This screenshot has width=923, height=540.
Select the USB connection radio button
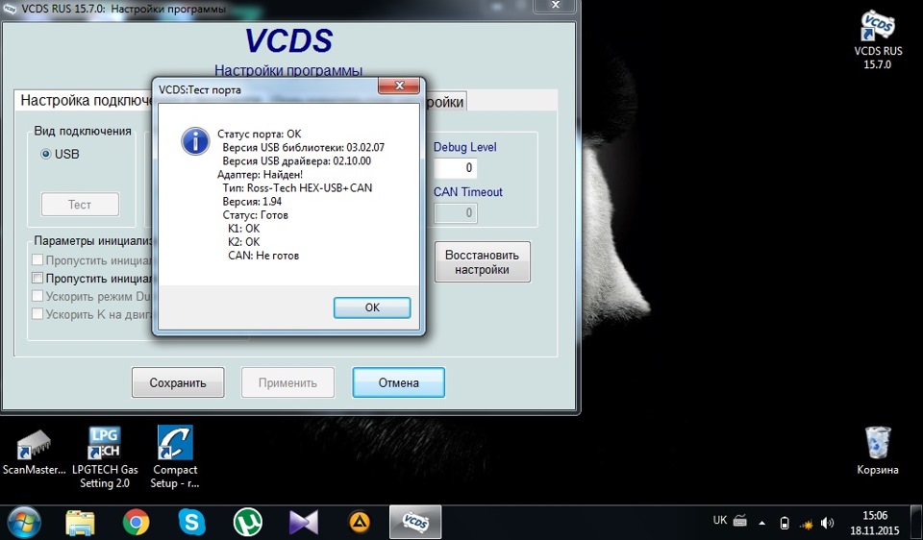click(x=46, y=154)
